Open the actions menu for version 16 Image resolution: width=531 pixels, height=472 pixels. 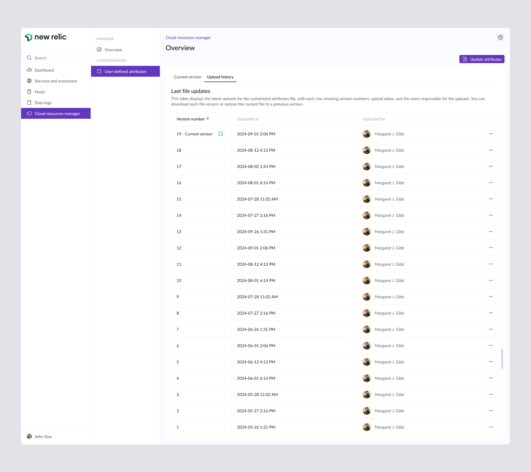491,183
